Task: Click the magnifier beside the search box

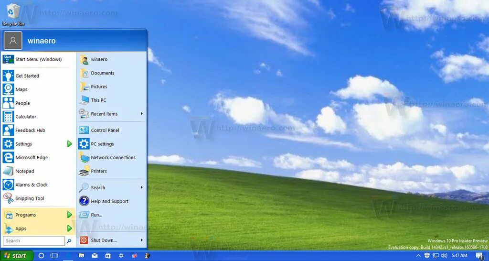Action: pyautogui.click(x=69, y=241)
